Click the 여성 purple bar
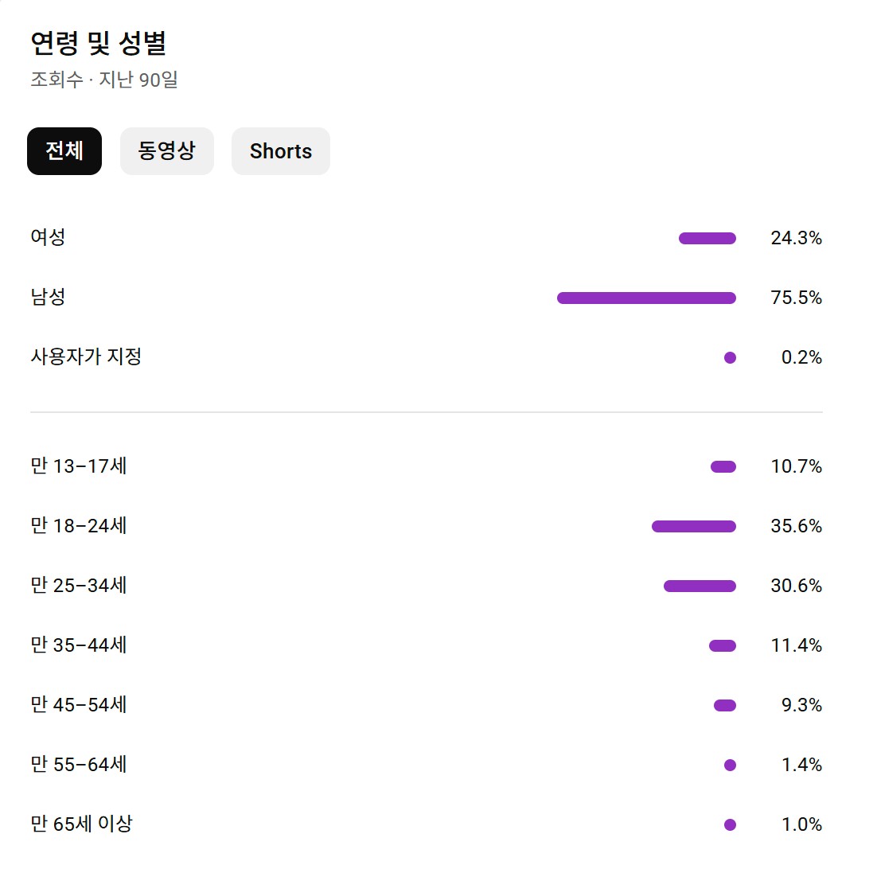This screenshot has width=877, height=869. tap(707, 238)
